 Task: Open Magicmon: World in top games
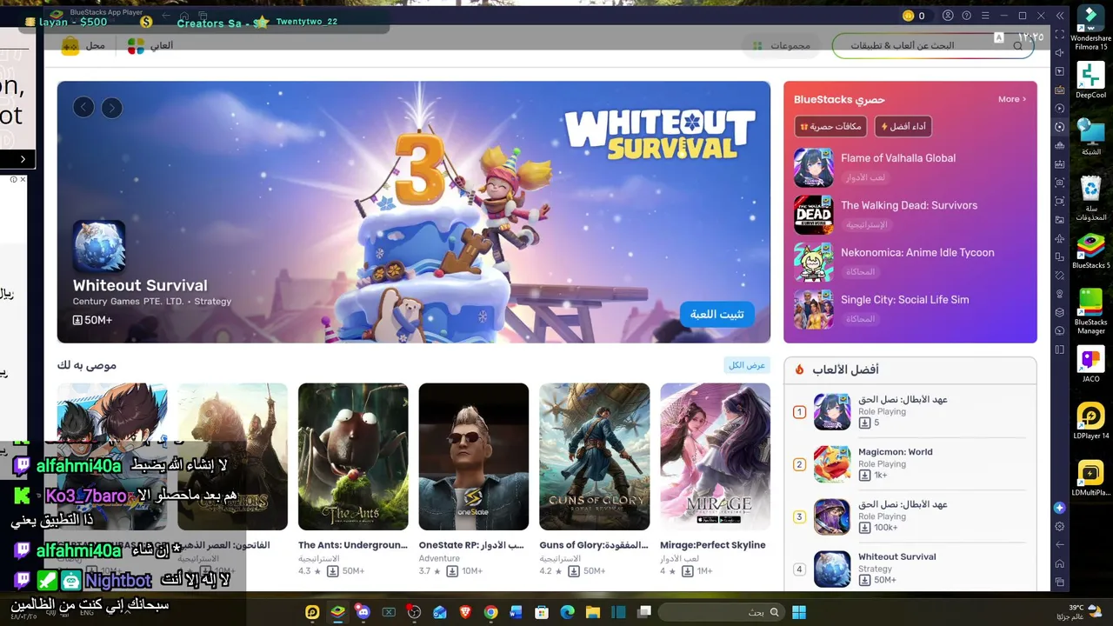point(910,464)
